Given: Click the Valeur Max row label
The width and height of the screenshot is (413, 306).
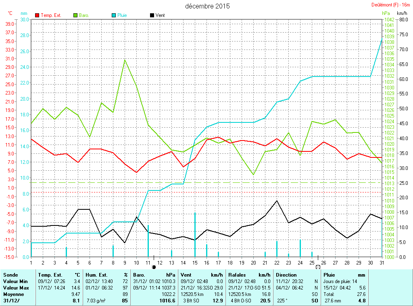Looking at the screenshot, I should coord(16,288).
